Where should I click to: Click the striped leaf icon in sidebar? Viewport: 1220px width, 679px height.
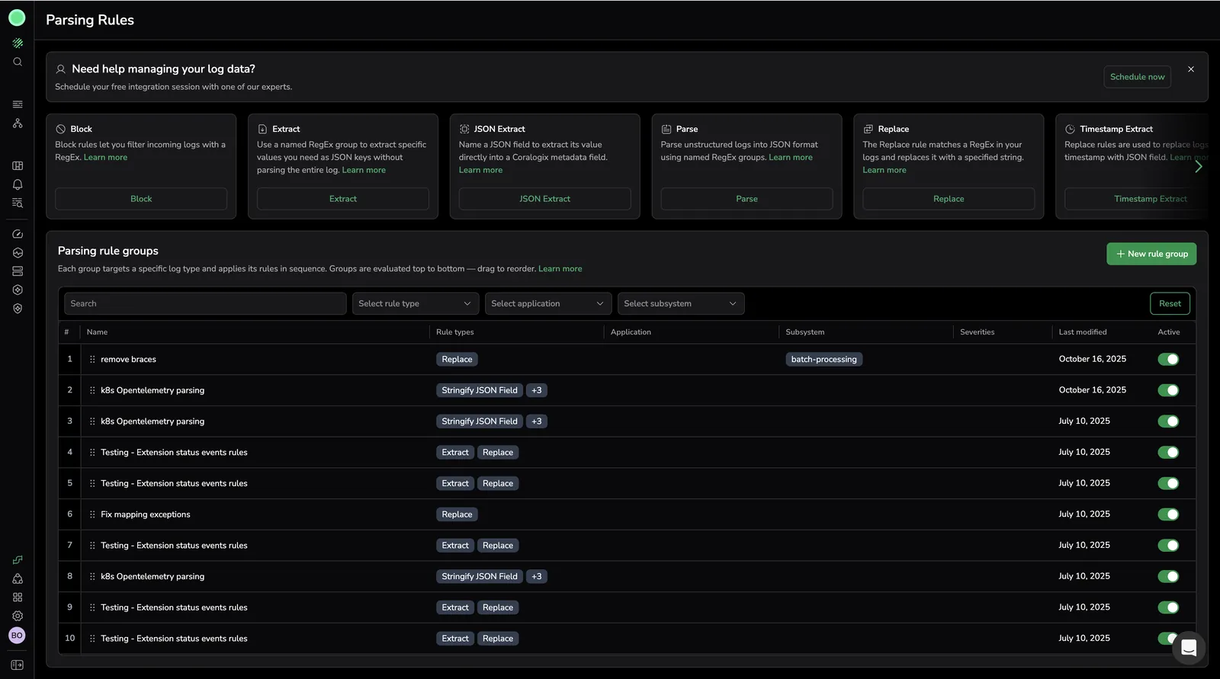(18, 43)
